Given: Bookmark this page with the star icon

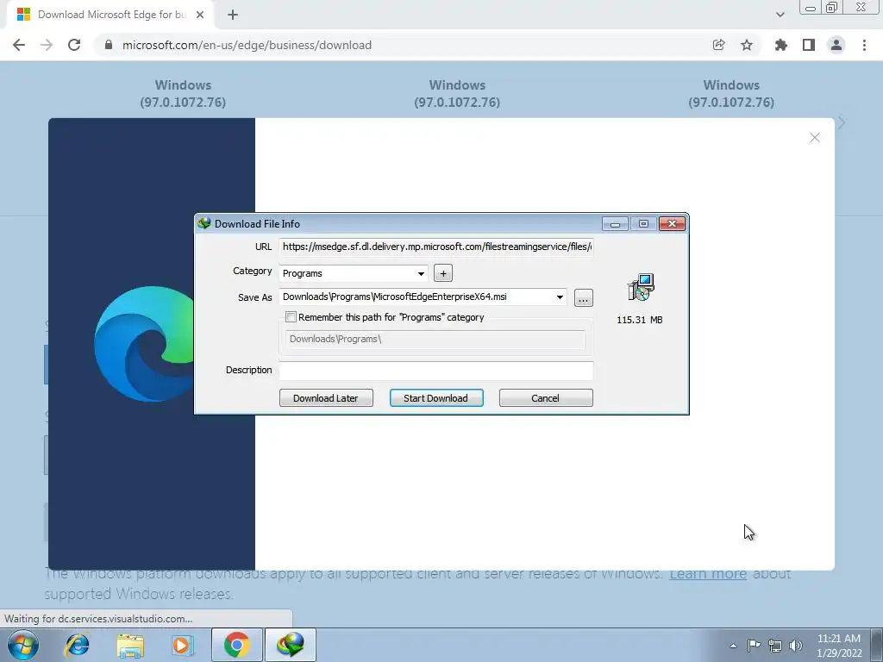Looking at the screenshot, I should pos(747,45).
